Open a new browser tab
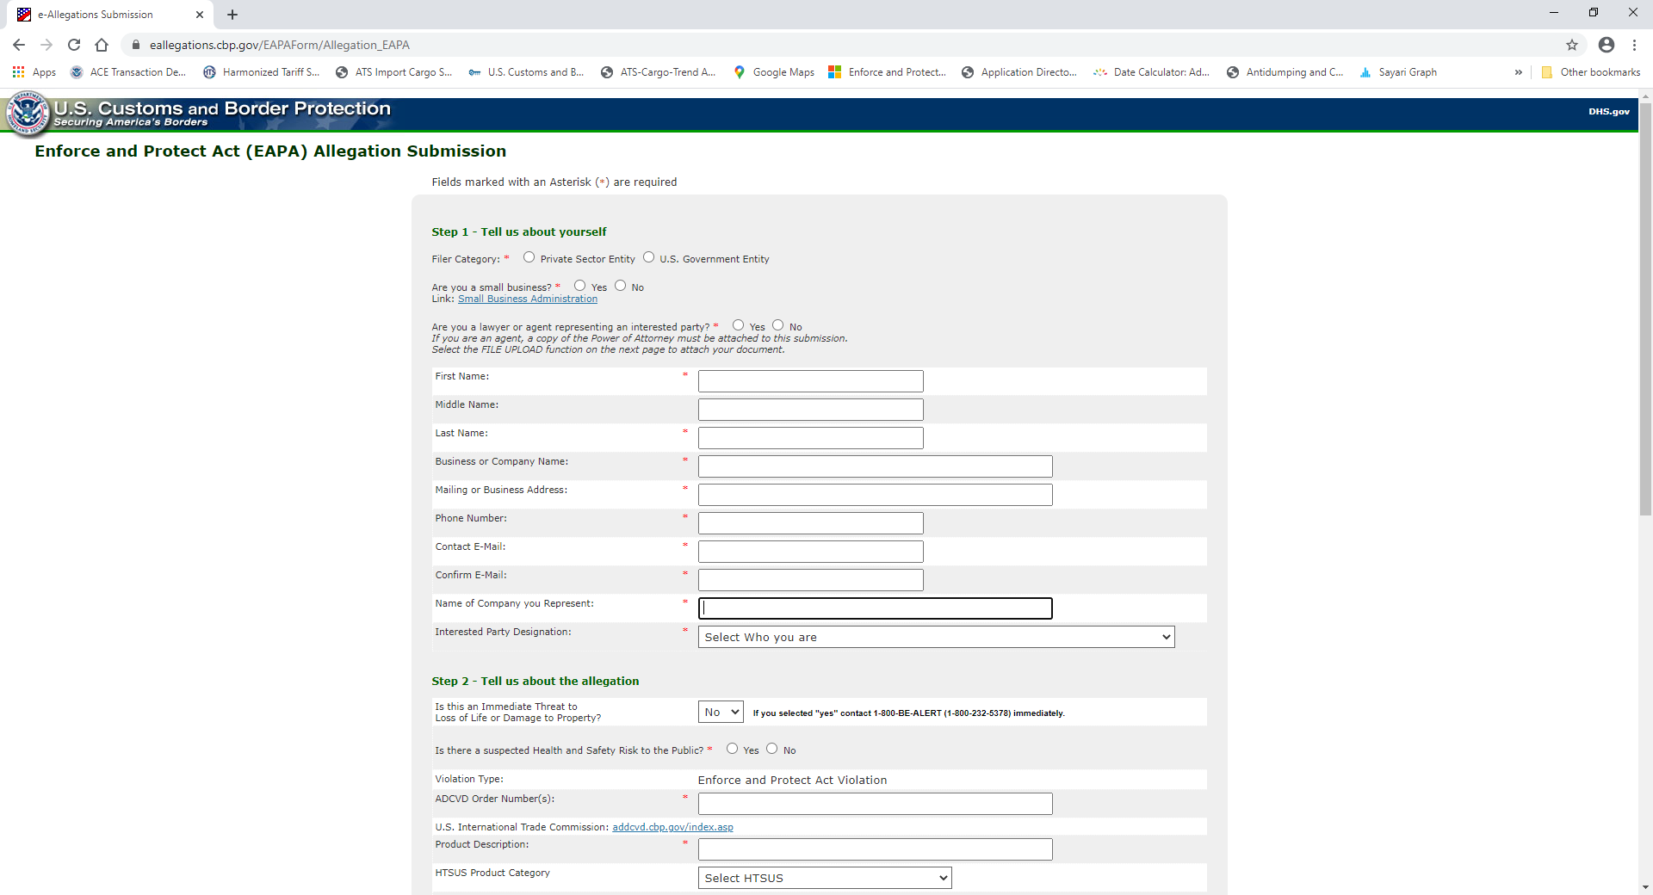The height and width of the screenshot is (895, 1653). coord(232,15)
